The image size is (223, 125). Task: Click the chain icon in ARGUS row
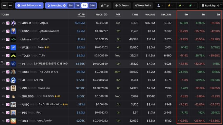tap(8, 23)
